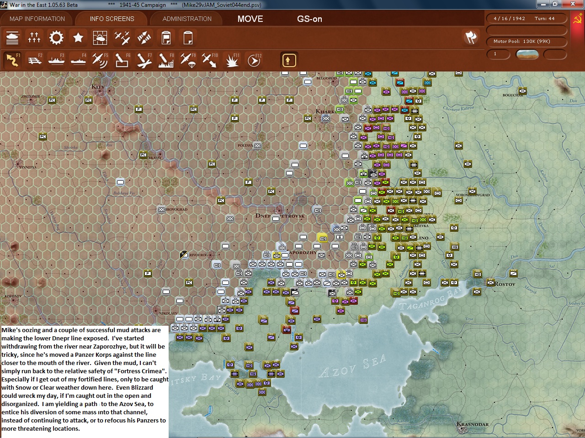Viewport: 585px width, 438px height.
Task: Click the Turn: 44 readout
Action: [544, 19]
